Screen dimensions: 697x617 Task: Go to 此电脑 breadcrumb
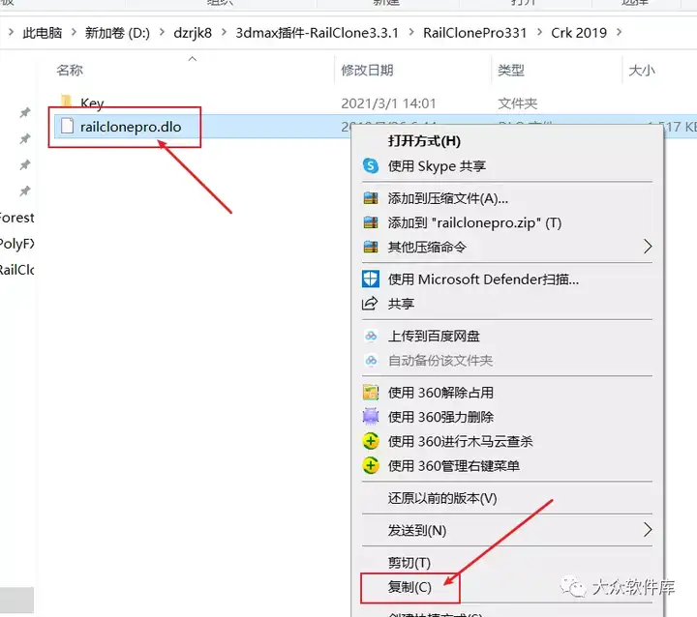tap(43, 33)
